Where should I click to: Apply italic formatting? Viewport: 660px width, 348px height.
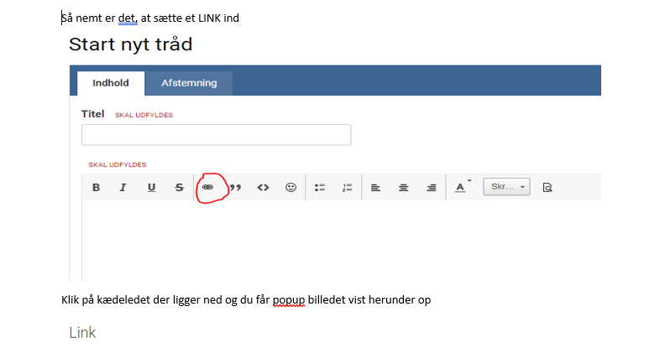[123, 188]
